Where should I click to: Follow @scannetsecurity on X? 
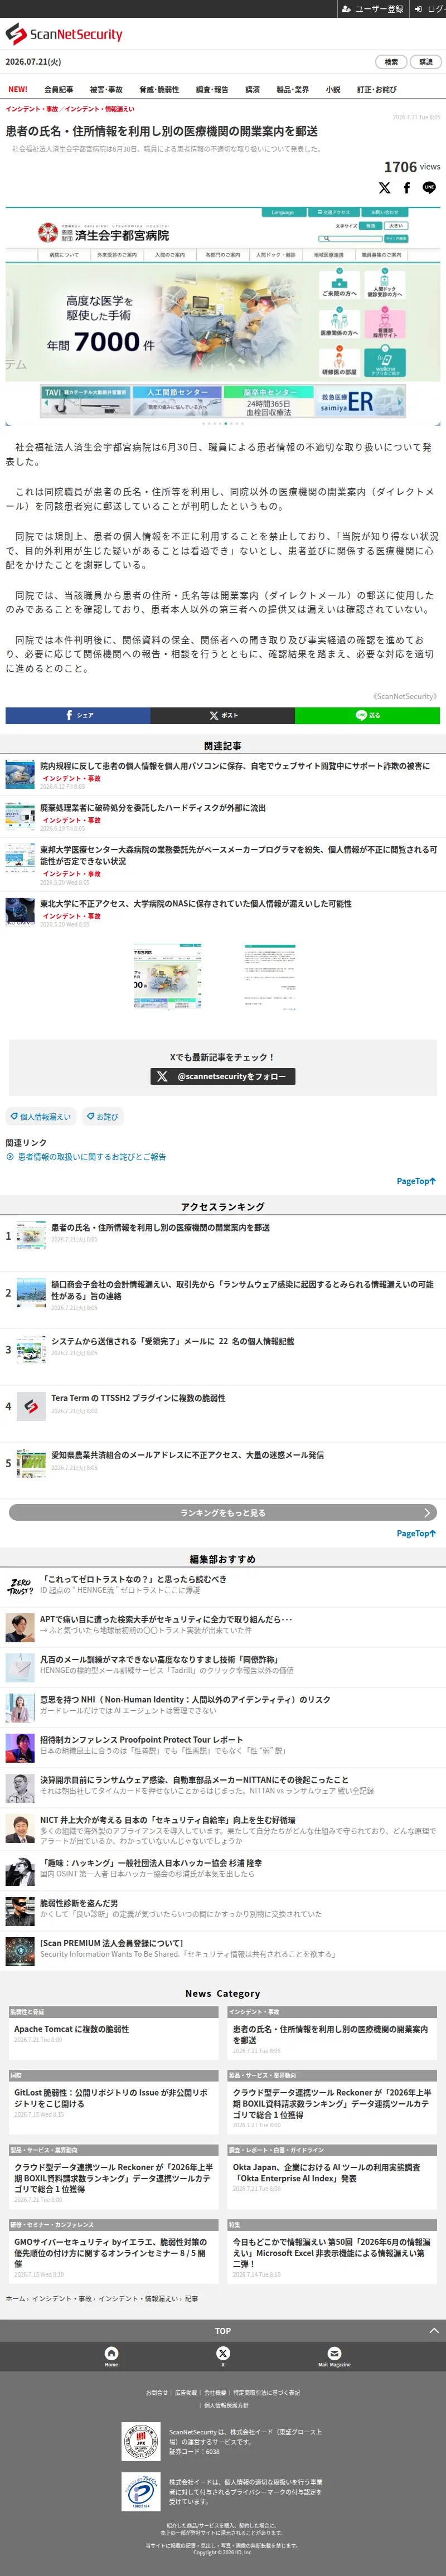(223, 1076)
